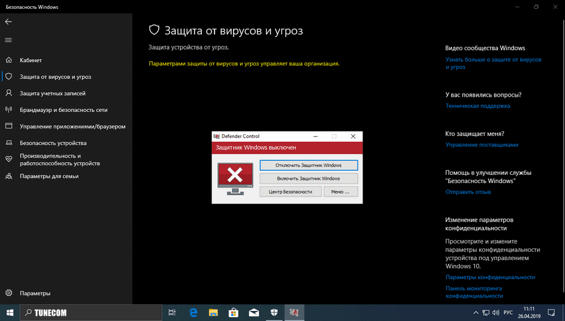
Task: Select Кабинет in the sidebar
Action: tap(66, 60)
